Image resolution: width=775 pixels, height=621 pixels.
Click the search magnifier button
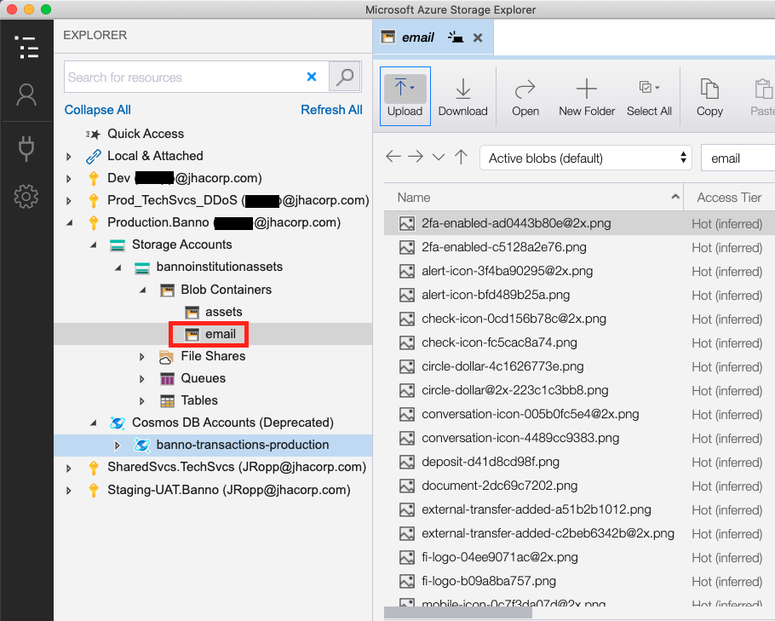click(x=345, y=77)
